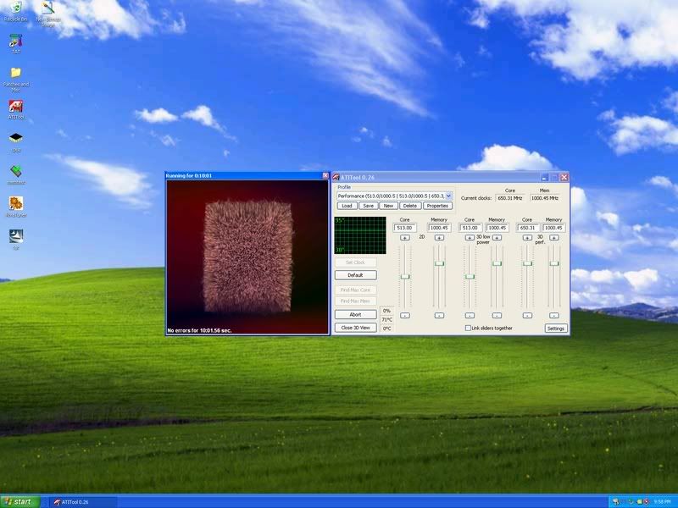Select the green memtest desktop icon
Screen dimensions: 678x508
click(15, 171)
